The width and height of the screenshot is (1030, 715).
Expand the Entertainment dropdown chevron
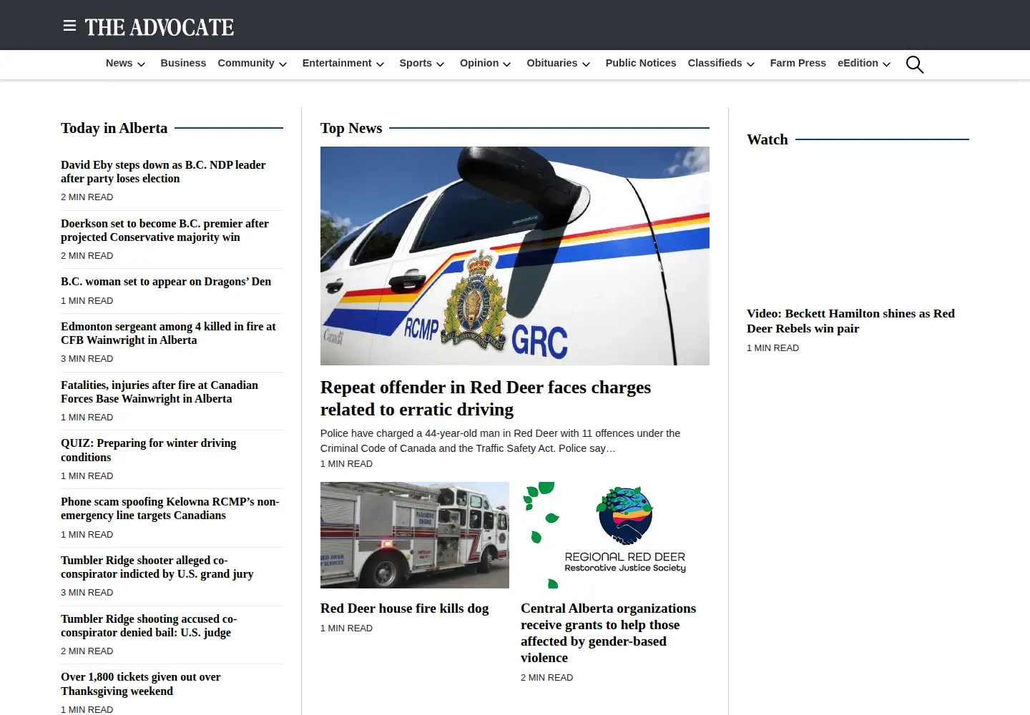[x=380, y=64]
